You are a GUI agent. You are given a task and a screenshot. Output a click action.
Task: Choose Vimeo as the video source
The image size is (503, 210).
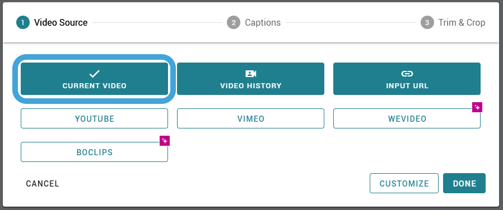click(250, 118)
